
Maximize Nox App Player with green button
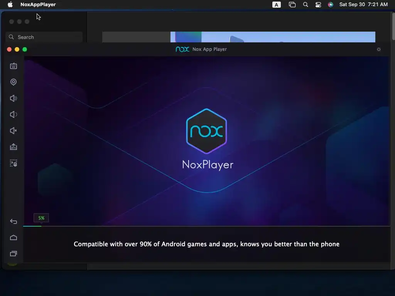point(25,49)
